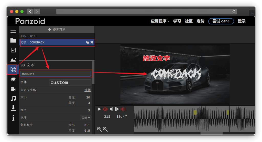Open the 定价 pricing page
262x142 pixels.
click(200, 21)
